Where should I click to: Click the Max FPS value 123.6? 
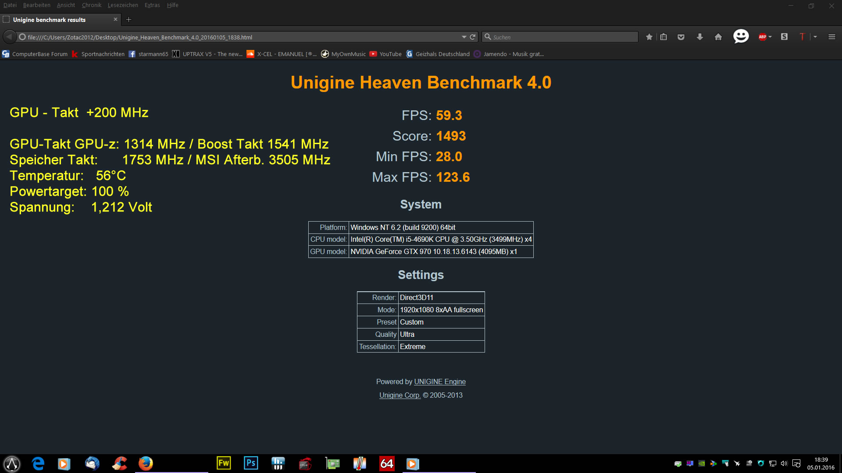coord(453,177)
